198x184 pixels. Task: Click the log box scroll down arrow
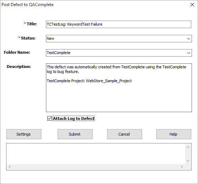click(188, 161)
